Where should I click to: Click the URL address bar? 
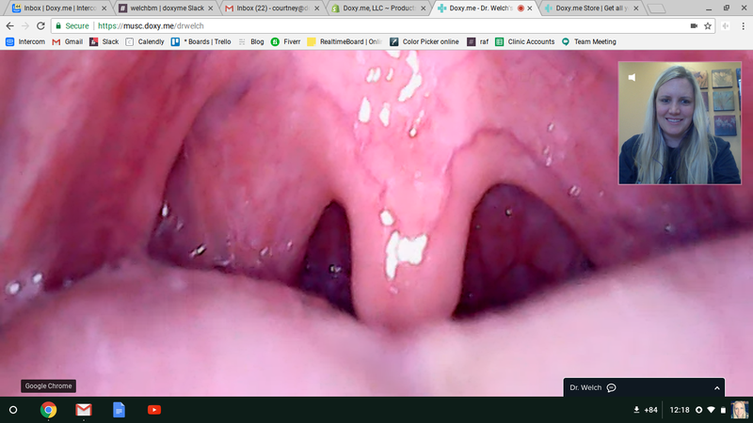point(376,26)
